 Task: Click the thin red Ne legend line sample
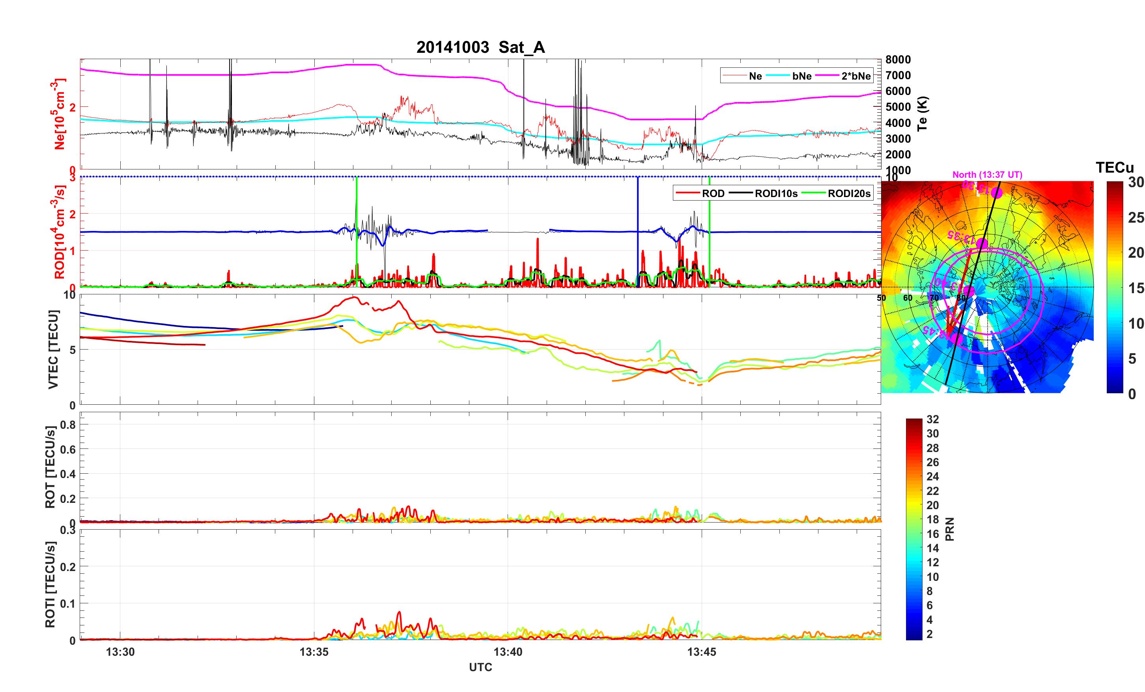point(734,76)
